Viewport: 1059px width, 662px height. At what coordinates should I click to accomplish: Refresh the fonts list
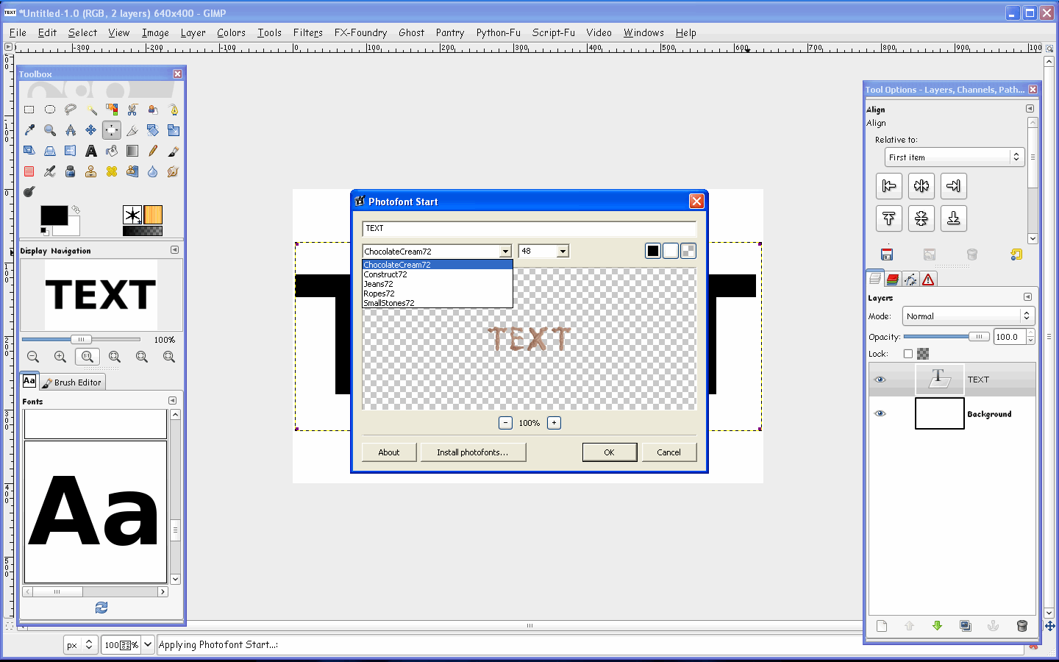click(x=101, y=608)
